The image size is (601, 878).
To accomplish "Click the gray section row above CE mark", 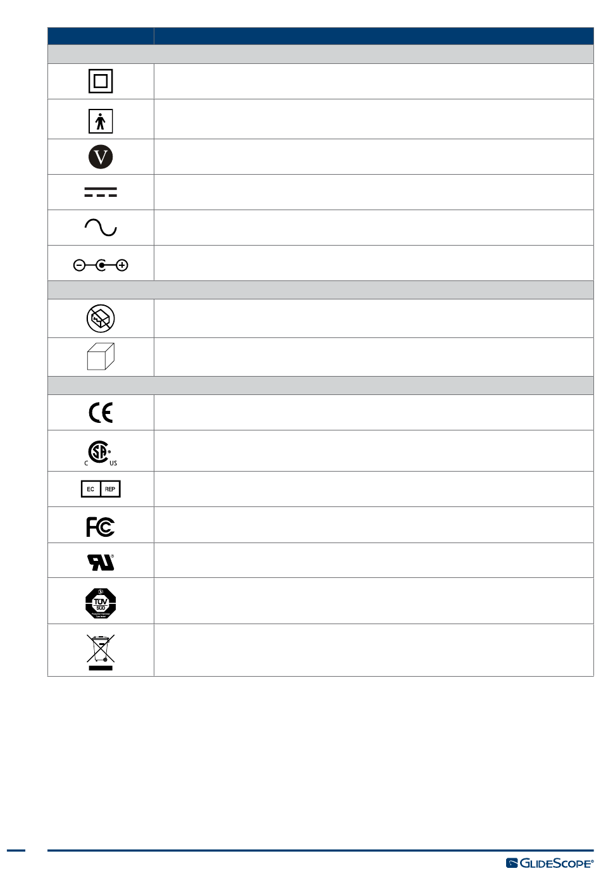I will (321, 386).
